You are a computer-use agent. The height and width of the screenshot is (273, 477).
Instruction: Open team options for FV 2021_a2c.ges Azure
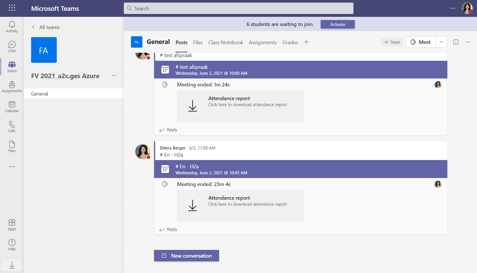click(x=114, y=76)
